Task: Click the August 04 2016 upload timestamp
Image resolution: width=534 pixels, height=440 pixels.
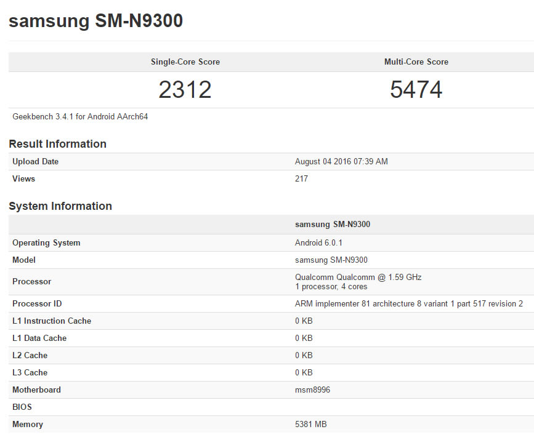Action: [341, 162]
